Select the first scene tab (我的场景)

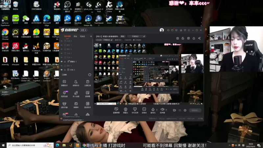[67, 36]
